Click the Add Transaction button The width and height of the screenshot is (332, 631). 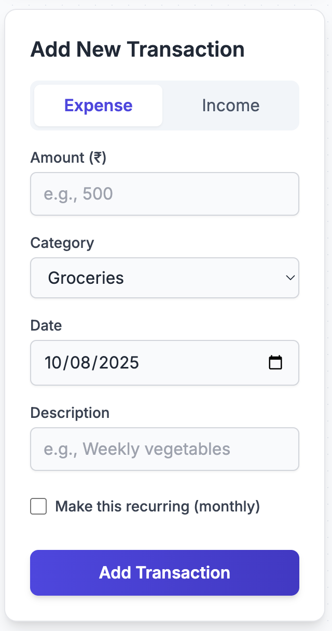[164, 572]
